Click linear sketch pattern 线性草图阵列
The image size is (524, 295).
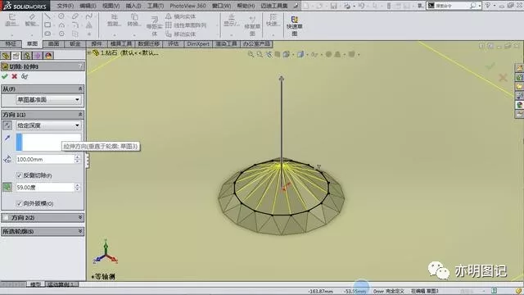pyautogui.click(x=186, y=25)
